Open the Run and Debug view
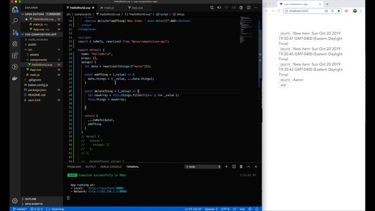This screenshot has height=211, width=375. (x=15, y=44)
